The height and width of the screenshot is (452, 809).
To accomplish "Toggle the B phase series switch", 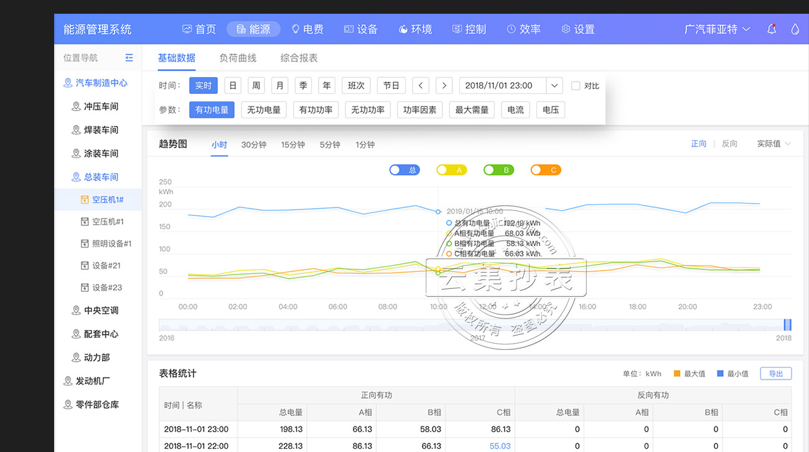I will 498,170.
